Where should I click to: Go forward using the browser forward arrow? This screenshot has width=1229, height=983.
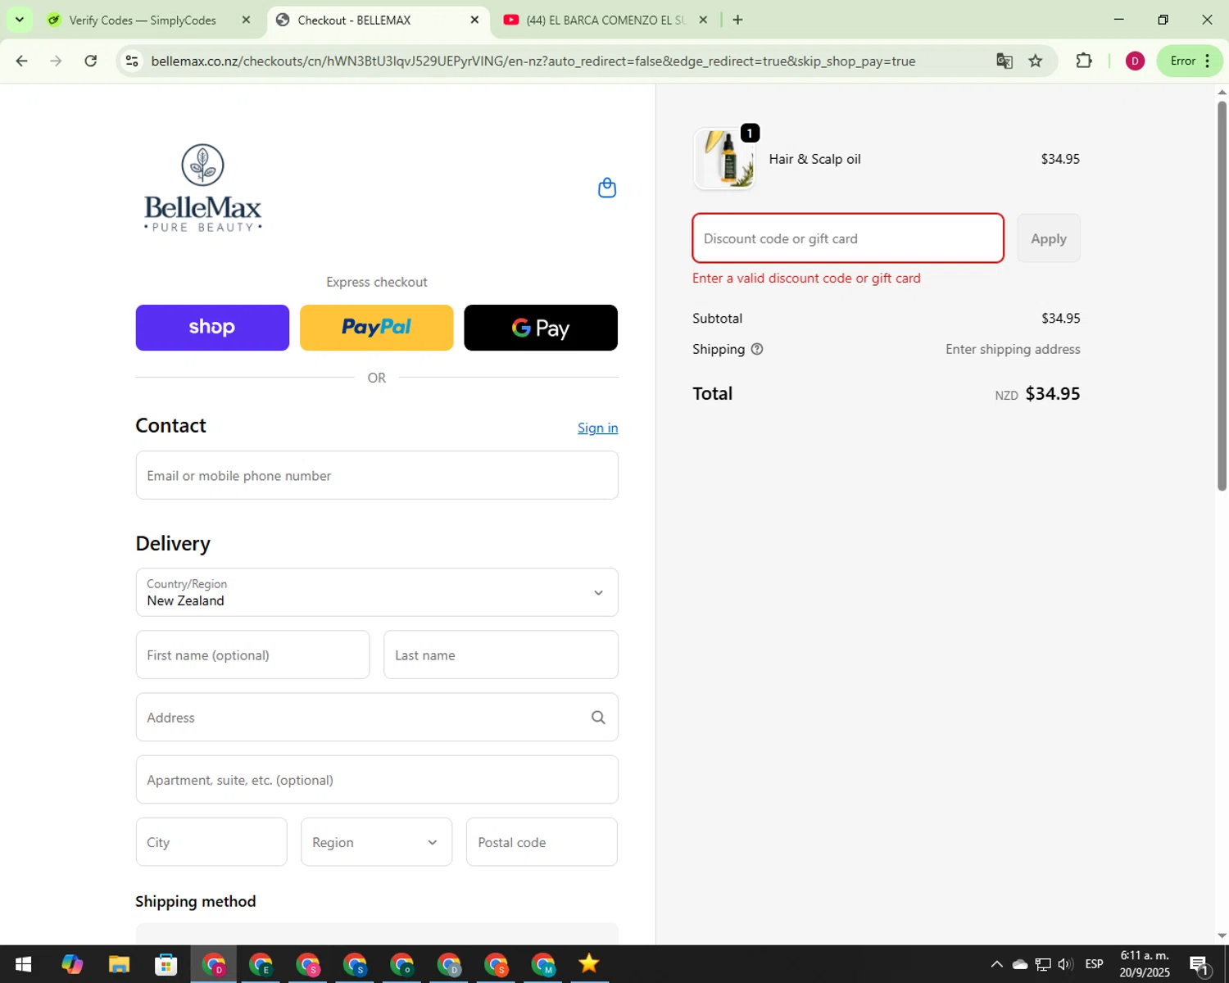[56, 61]
